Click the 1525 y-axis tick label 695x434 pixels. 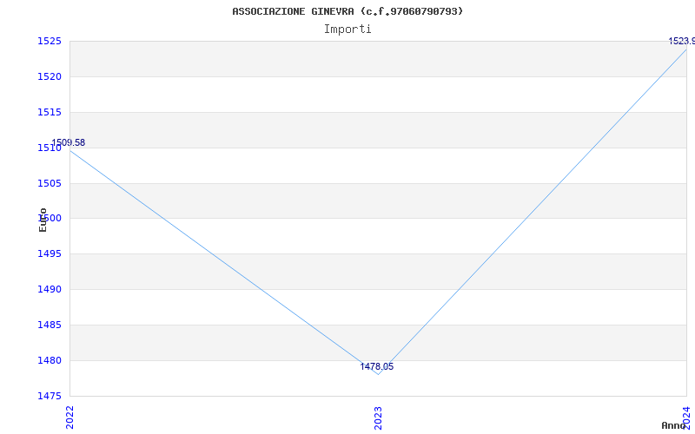click(49, 41)
